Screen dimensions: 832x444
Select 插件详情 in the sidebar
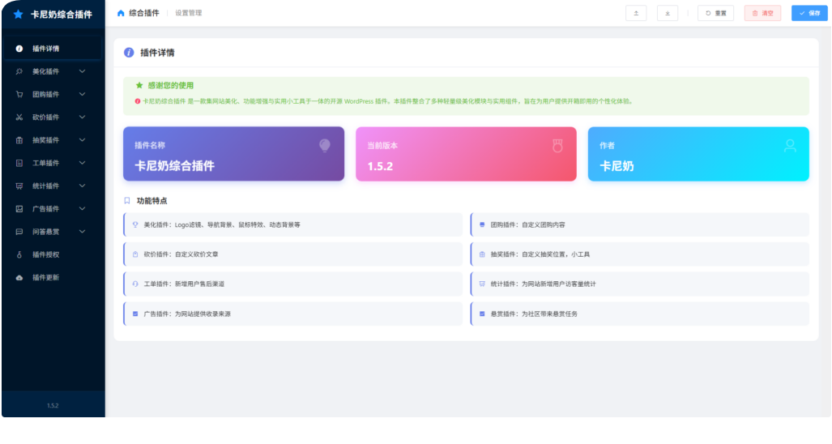(52, 49)
